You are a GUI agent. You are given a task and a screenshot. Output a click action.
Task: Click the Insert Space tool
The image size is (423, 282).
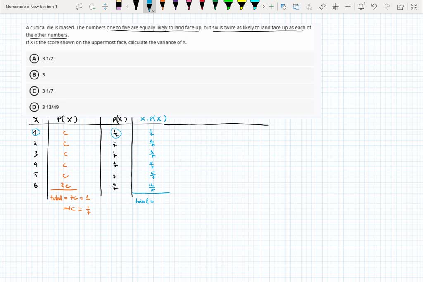pyautogui.click(x=105, y=7)
